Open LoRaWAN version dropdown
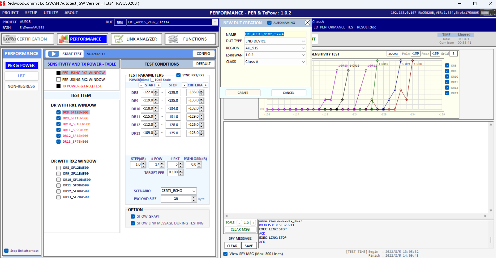The width and height of the screenshot is (496, 258). (303, 55)
